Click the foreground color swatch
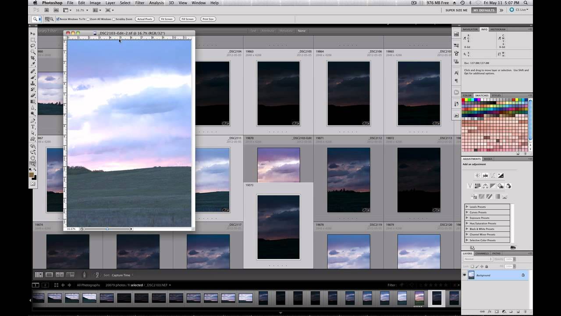Viewport: 561px width, 316px height. (x=32, y=174)
